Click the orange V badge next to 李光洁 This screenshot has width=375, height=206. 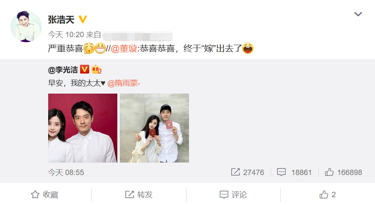(85, 69)
